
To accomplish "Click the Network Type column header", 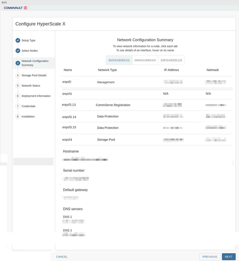I will 107,70.
